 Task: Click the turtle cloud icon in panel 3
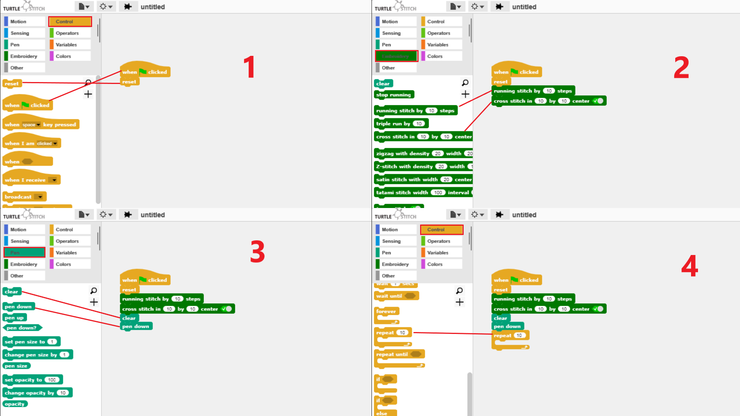tap(128, 215)
